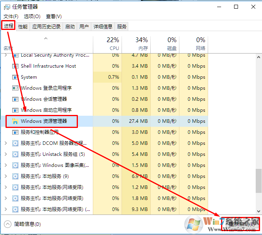Screen dimensions: 262x235
Task: Collapse view with 简略信息 arrow icon
Action: click(8, 224)
